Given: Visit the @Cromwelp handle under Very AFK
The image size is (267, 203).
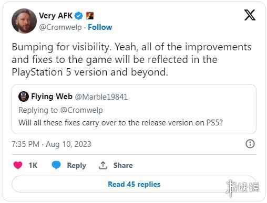Looking at the screenshot, I should pyautogui.click(x=60, y=27).
